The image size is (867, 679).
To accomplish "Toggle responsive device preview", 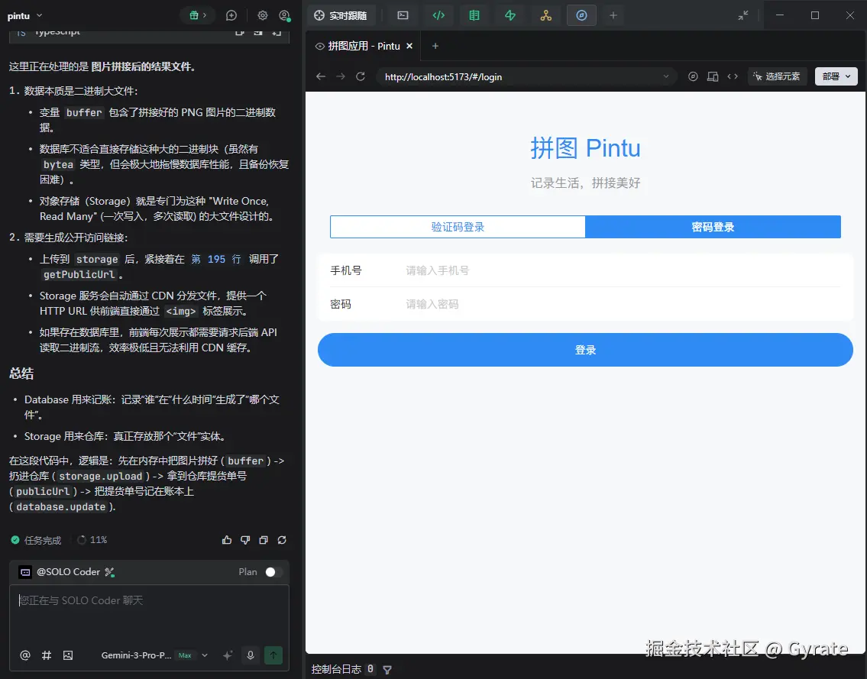I will click(x=713, y=77).
